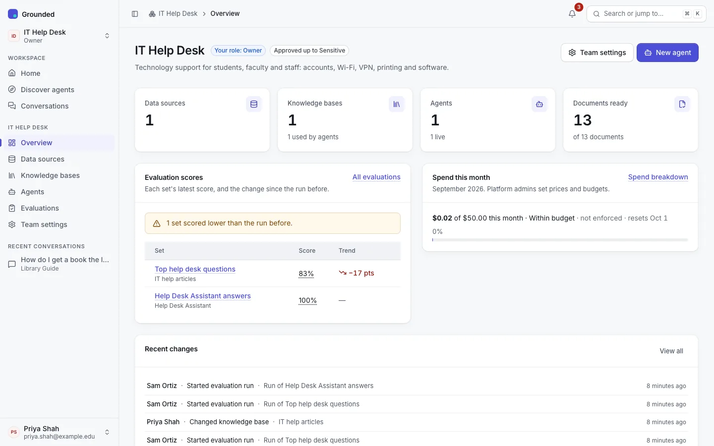Click the PS user avatar
The width and height of the screenshot is (714, 446).
[x=14, y=432]
